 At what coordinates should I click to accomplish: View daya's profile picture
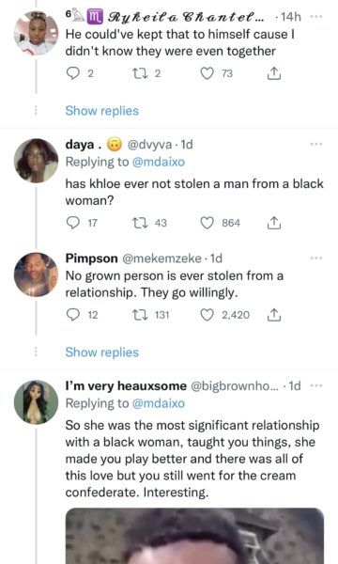[36, 161]
